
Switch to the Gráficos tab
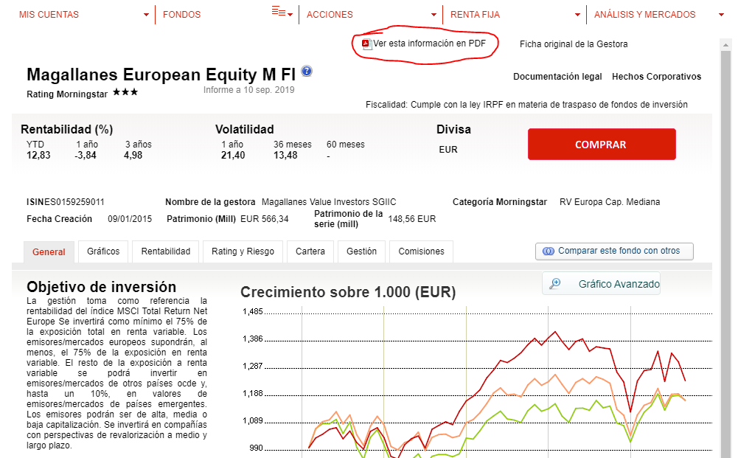coord(103,251)
